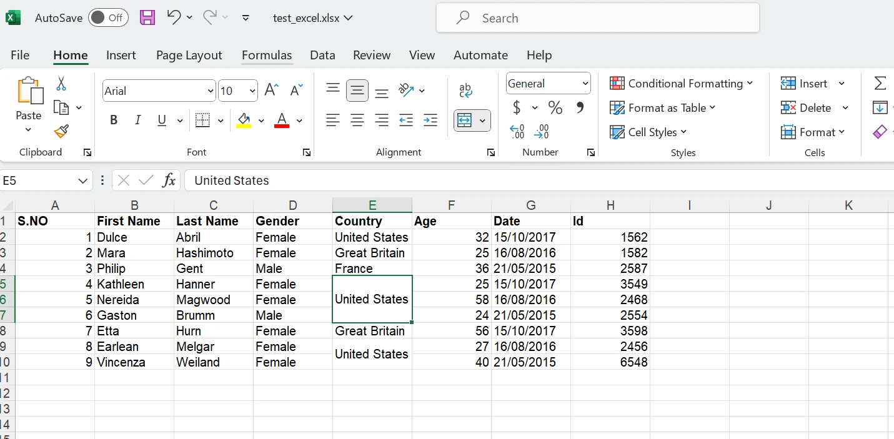The height and width of the screenshot is (439, 894).
Task: Click the Increase Font Size icon
Action: pos(271,91)
